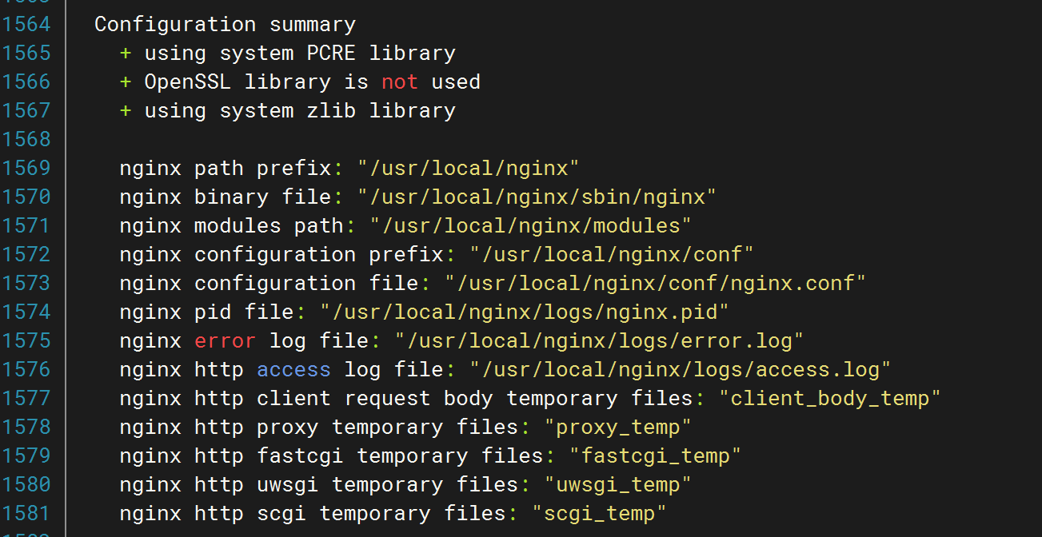This screenshot has width=1042, height=537.
Task: Click the green plus on the PCRE line
Action: [126, 54]
